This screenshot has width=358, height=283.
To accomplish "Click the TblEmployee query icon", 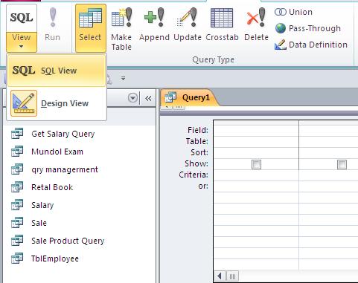I will [x=17, y=258].
